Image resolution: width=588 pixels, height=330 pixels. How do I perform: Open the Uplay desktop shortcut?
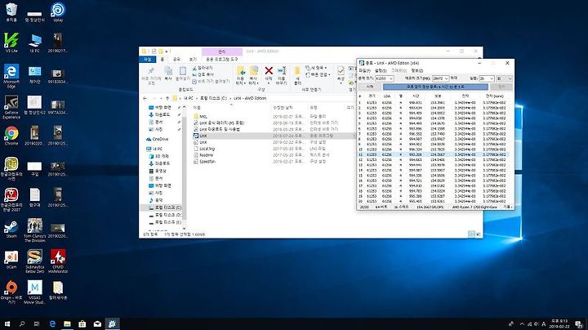click(x=58, y=12)
